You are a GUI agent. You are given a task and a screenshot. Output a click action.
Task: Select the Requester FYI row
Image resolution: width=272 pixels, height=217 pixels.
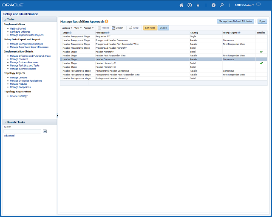point(164,36)
